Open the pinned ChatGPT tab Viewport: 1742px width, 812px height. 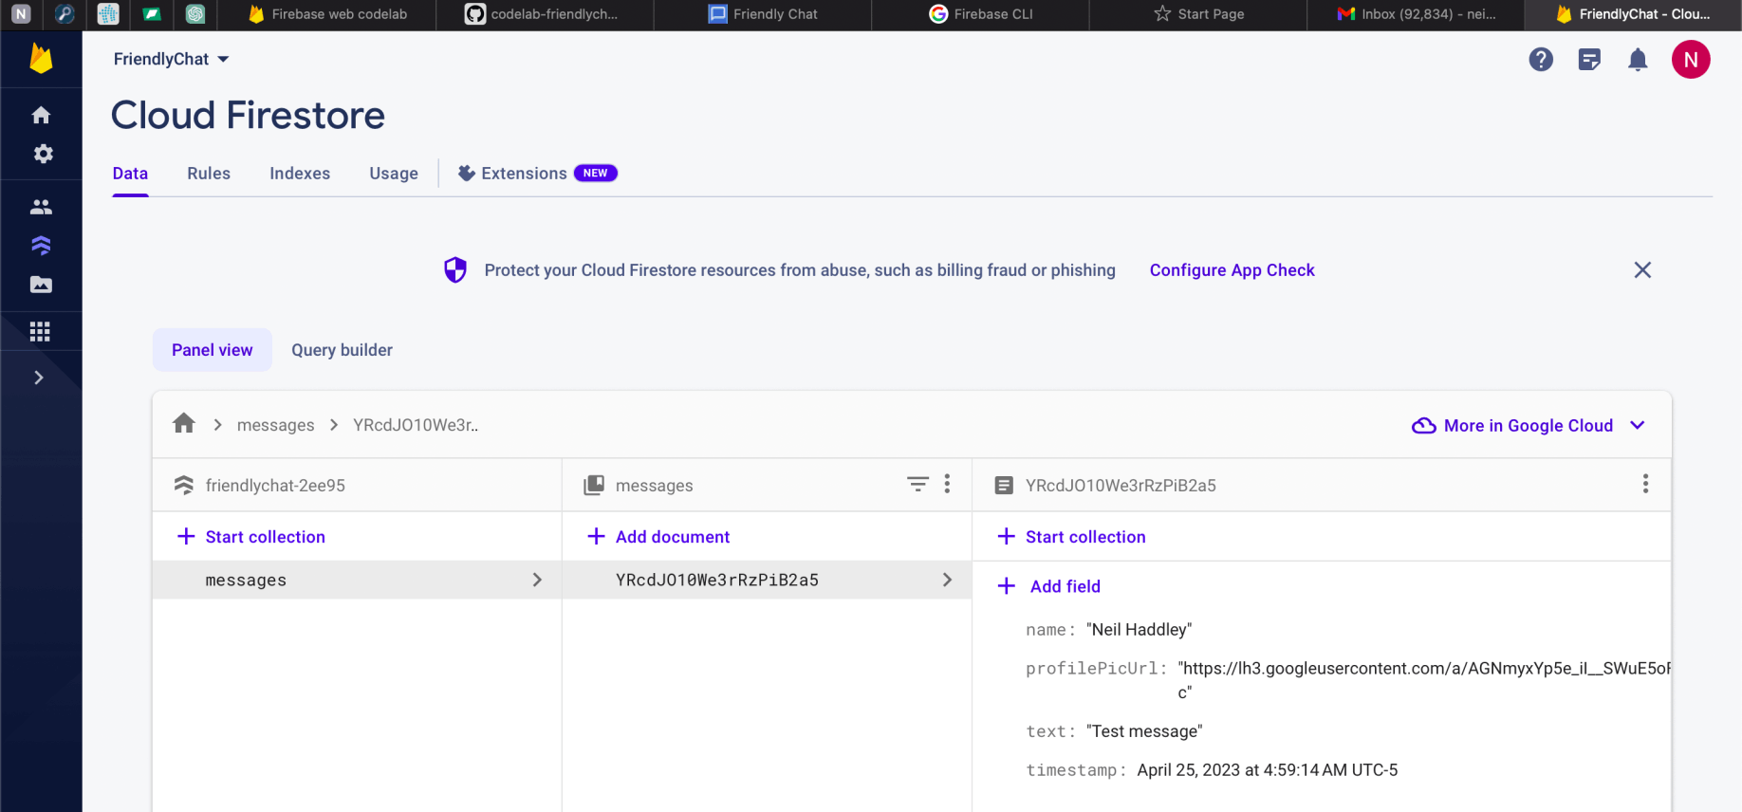click(195, 14)
